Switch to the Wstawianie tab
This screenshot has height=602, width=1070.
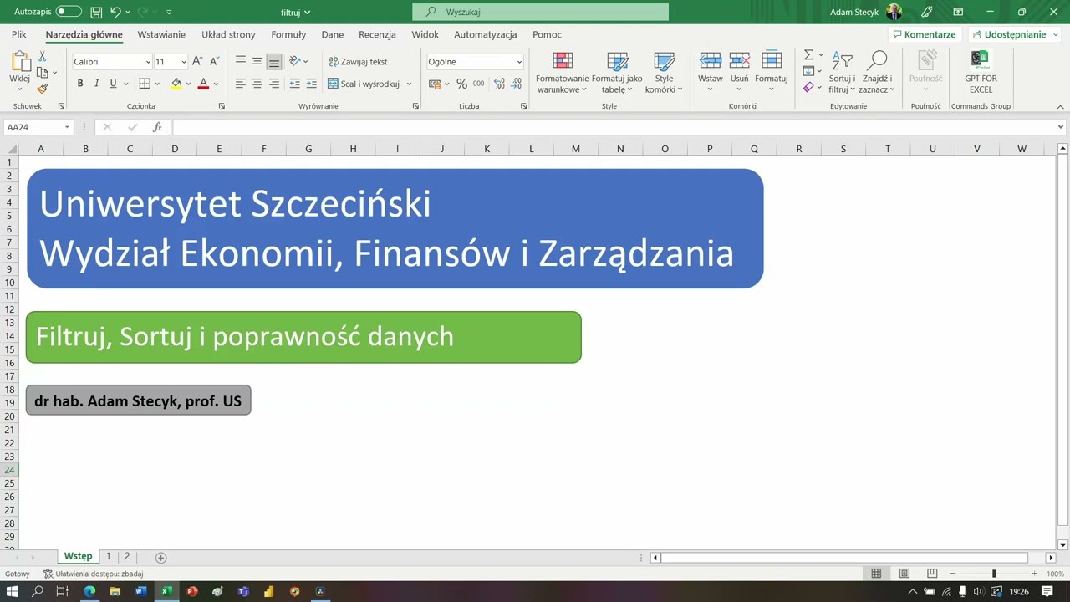tap(161, 34)
